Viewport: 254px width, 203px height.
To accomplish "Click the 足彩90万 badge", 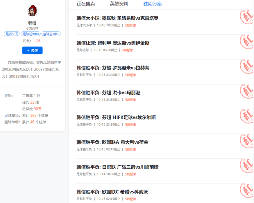I will coord(12,34).
